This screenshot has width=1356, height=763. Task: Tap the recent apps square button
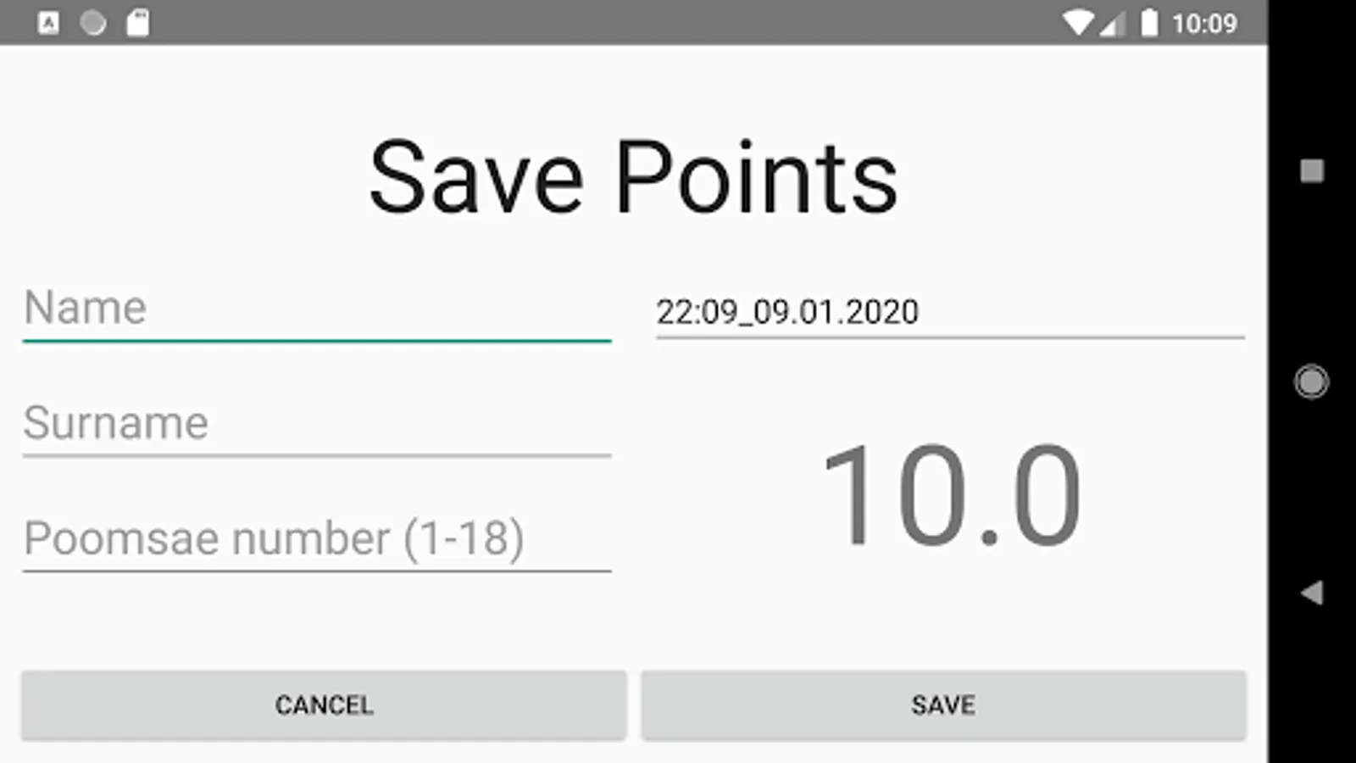(1312, 170)
